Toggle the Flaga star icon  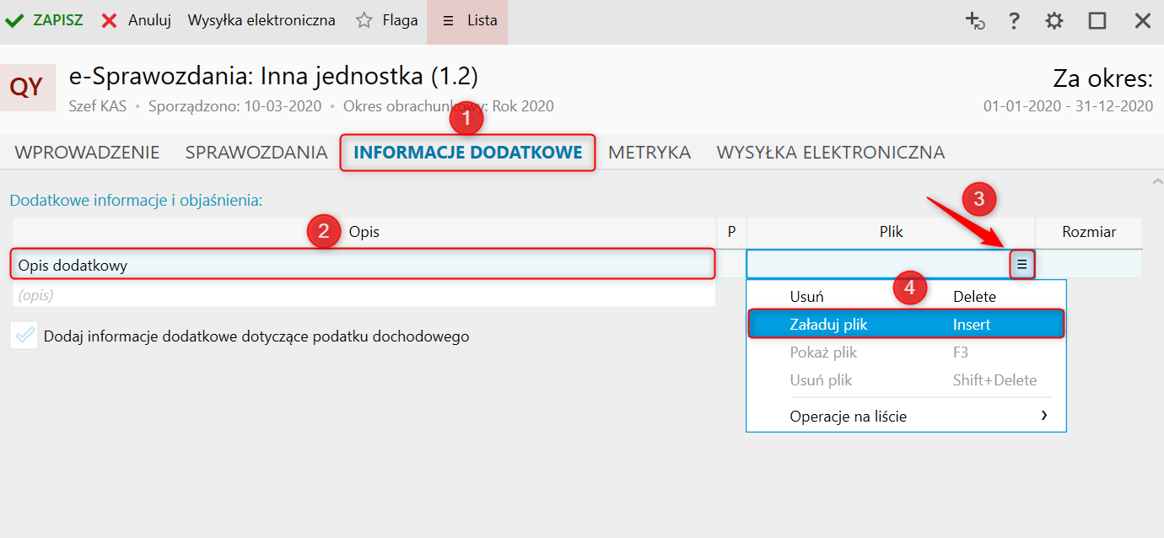tap(364, 20)
